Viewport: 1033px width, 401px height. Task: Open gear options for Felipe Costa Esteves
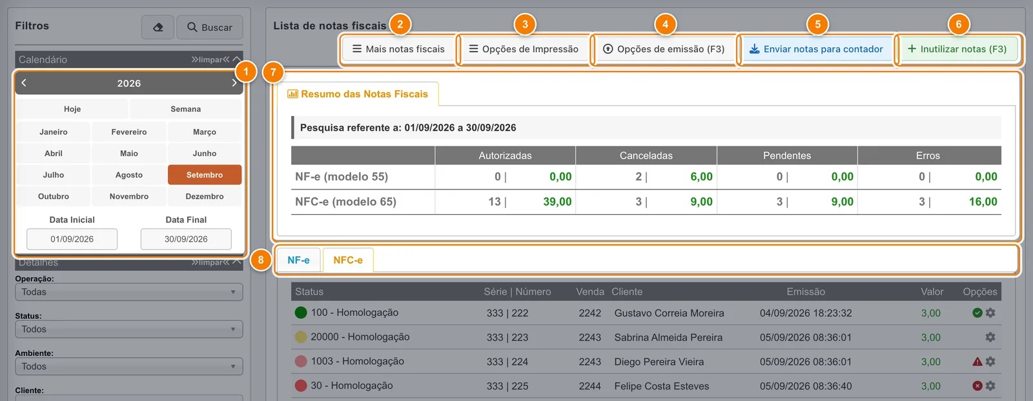click(990, 386)
